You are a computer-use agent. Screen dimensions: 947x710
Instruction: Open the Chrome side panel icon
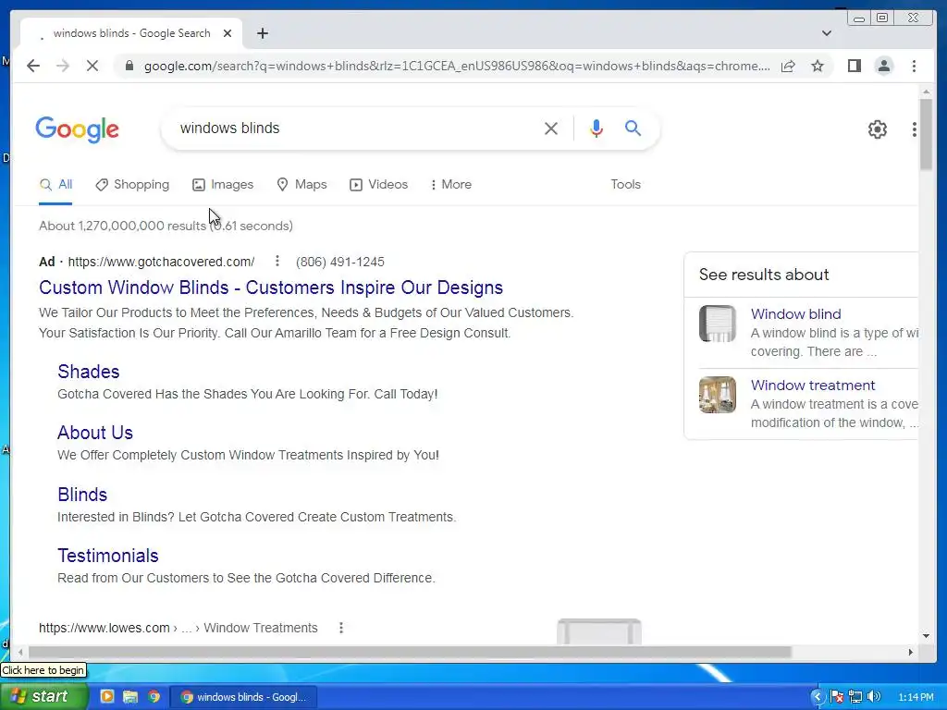854,66
